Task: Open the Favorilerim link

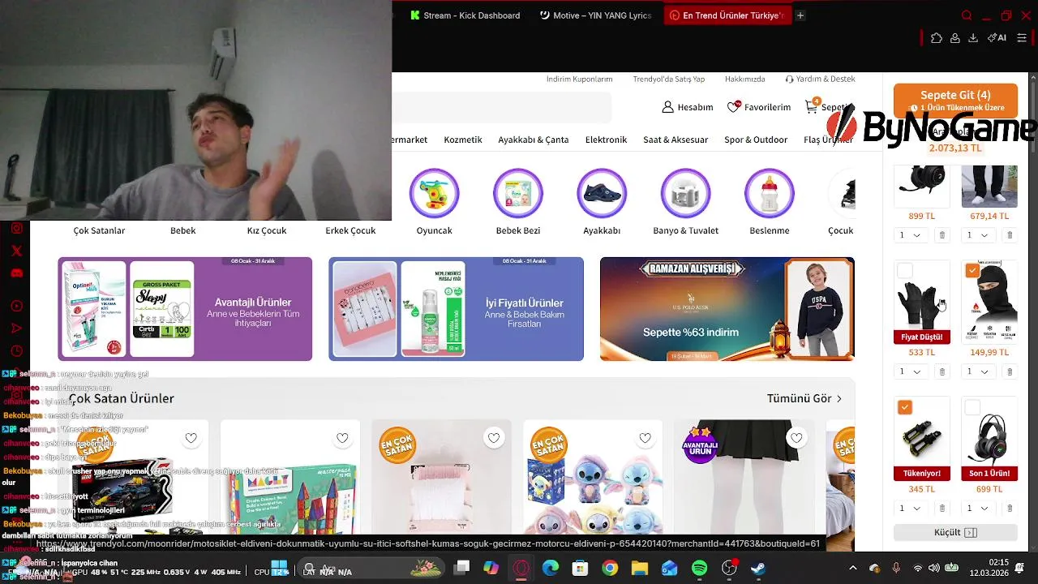Action: point(759,107)
